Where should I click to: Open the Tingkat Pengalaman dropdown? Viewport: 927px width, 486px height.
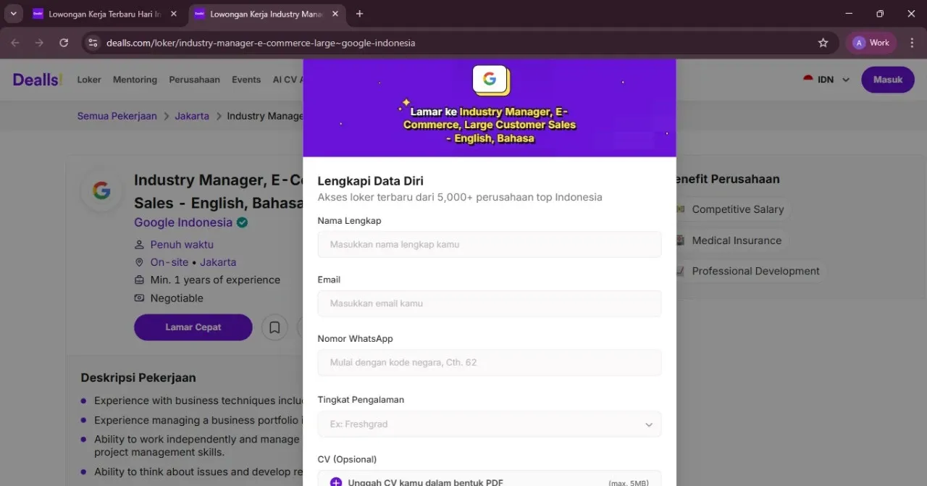click(490, 424)
